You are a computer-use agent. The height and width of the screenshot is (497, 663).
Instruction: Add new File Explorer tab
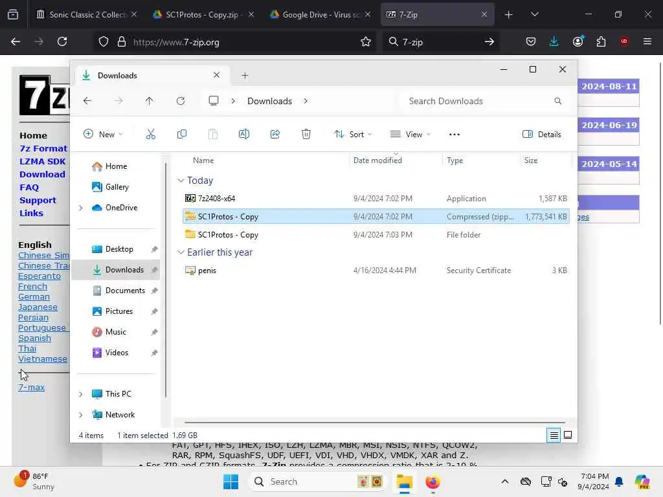tap(245, 76)
